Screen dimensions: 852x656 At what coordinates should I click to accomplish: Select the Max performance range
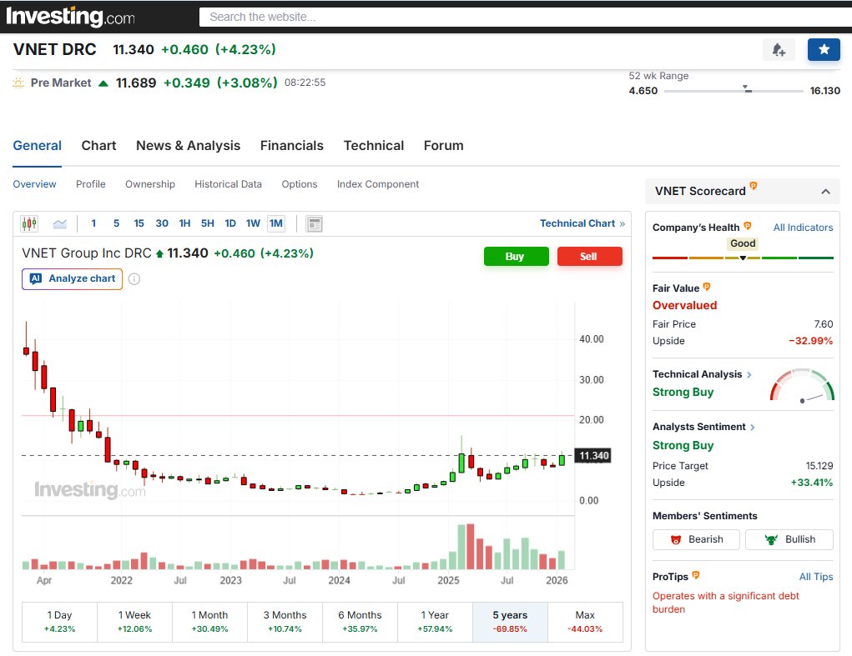[585, 622]
